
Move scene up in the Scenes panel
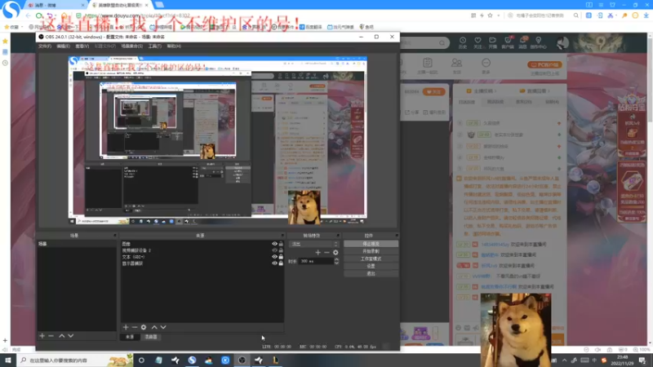click(x=62, y=336)
